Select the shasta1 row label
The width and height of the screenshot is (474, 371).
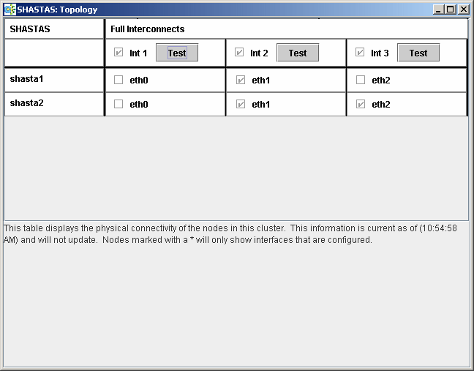pyautogui.click(x=26, y=79)
